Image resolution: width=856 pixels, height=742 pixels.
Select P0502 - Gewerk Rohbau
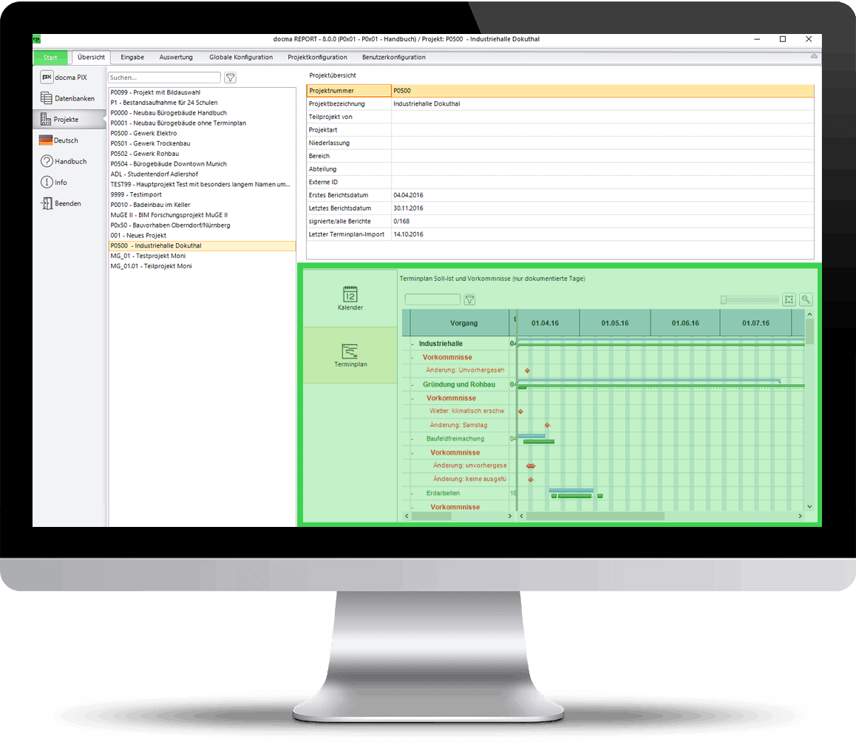[202, 154]
